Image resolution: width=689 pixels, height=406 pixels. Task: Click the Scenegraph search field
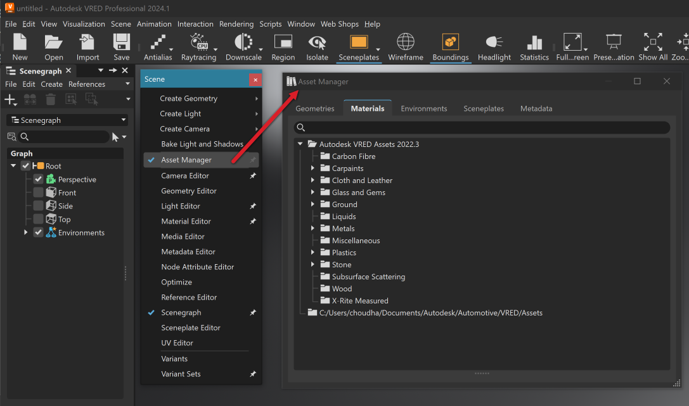pos(64,137)
